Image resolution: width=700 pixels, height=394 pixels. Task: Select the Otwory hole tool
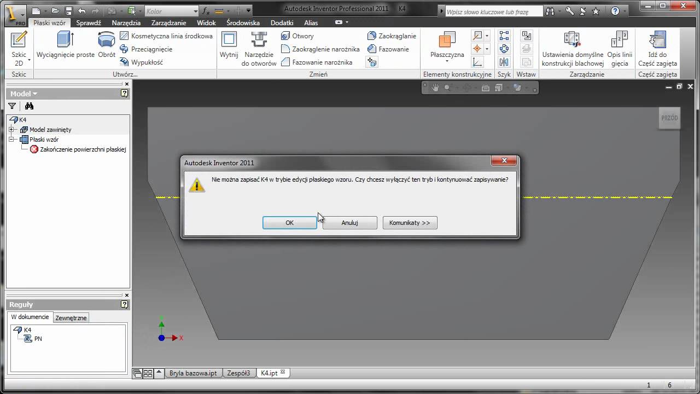click(x=297, y=36)
